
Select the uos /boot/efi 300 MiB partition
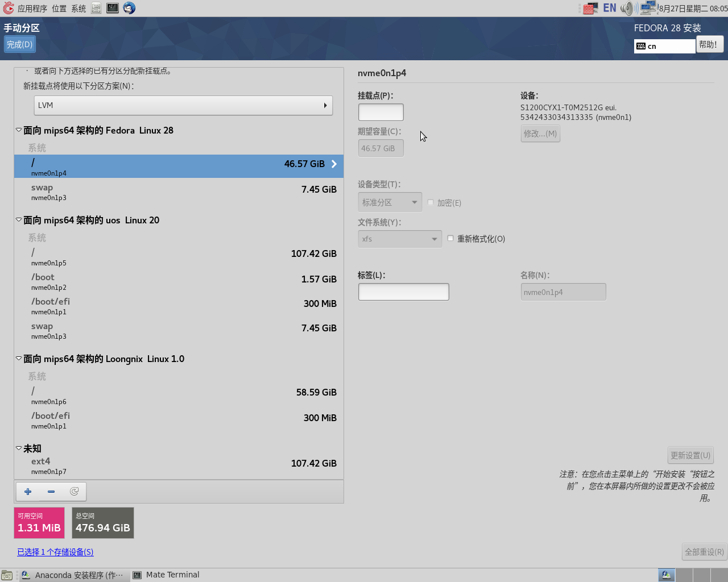tap(179, 306)
